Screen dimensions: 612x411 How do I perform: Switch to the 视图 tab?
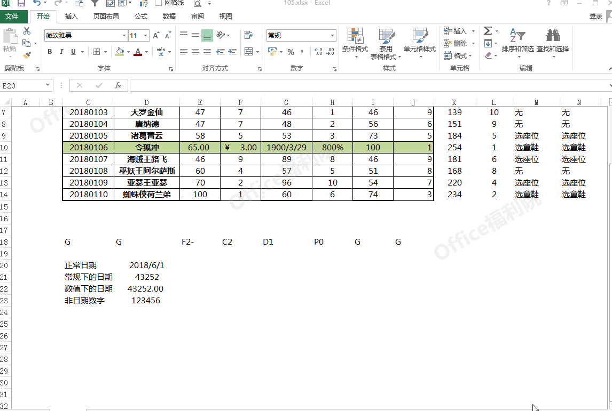click(225, 17)
